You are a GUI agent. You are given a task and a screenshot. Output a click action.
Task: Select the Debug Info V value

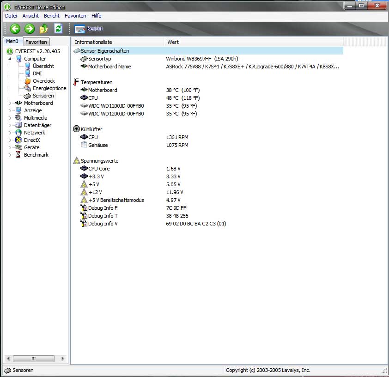point(196,224)
